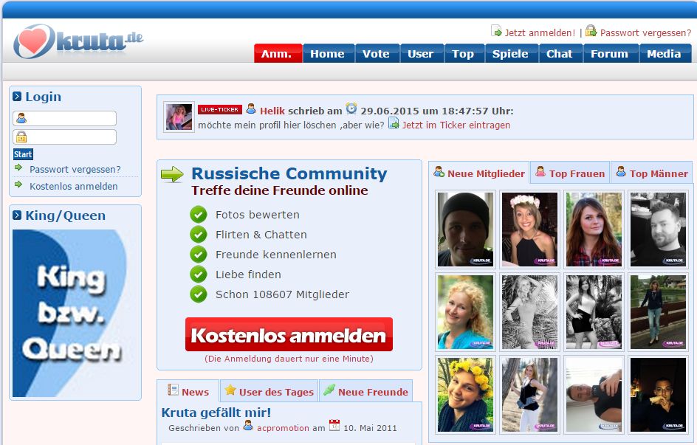Open member photo of curly blonde woman in blue top
The height and width of the screenshot is (445, 697).
[465, 311]
